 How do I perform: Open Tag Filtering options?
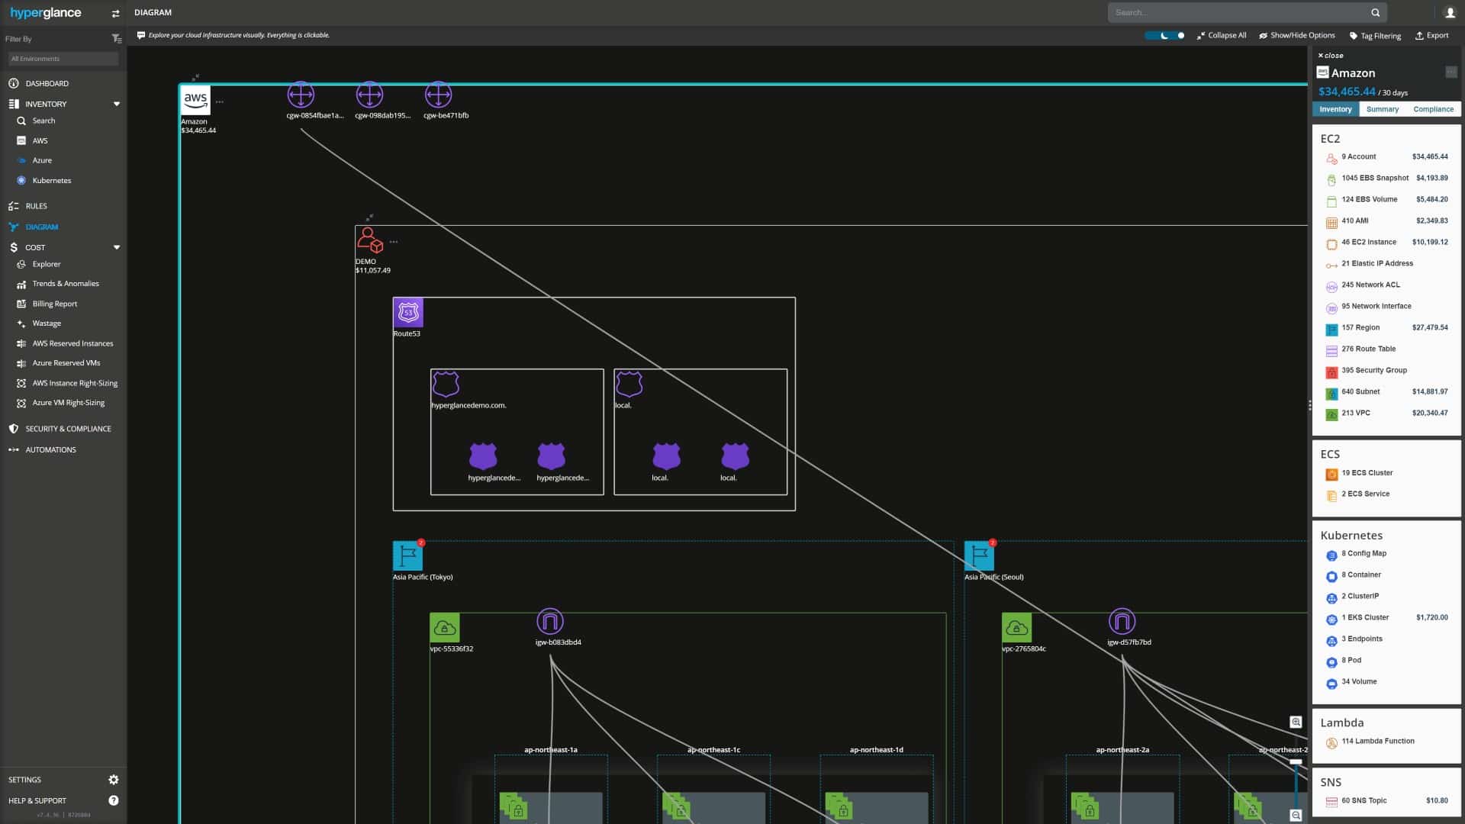pyautogui.click(x=1375, y=36)
